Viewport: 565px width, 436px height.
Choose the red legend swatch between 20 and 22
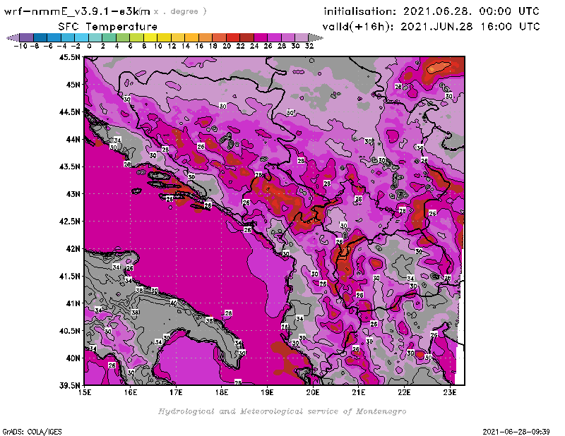(x=233, y=37)
